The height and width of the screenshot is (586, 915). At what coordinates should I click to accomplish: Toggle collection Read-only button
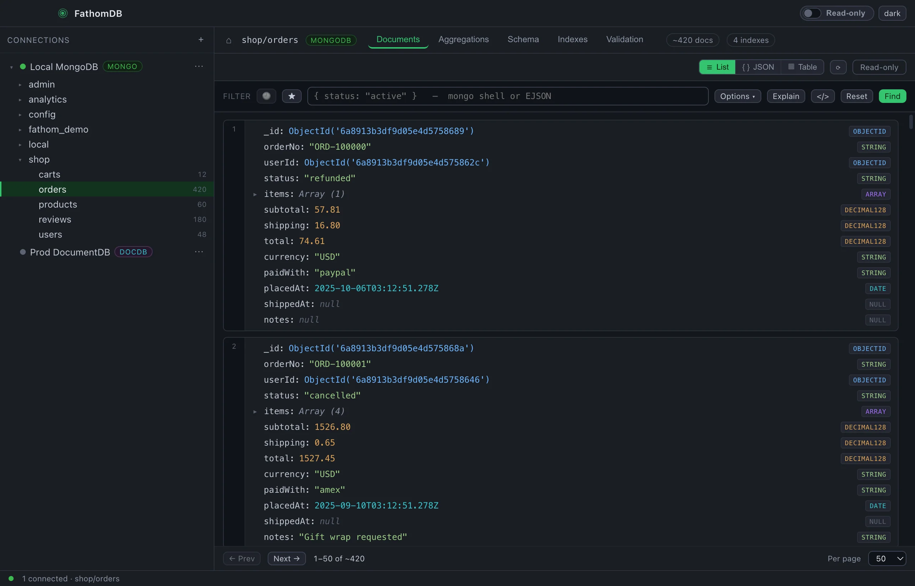[x=879, y=67]
